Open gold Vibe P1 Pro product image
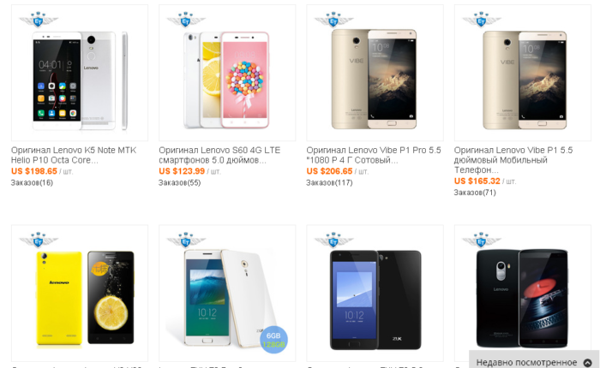Image resolution: width=600 pixels, height=368 pixels. tap(375, 73)
